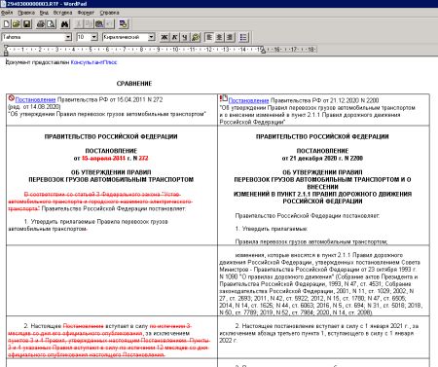Insert date and time using the toolbar icon
Screen dimensions: 438x367
pos(124,24)
